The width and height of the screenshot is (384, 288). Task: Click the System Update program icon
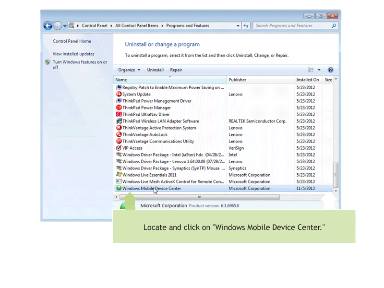[119, 94]
